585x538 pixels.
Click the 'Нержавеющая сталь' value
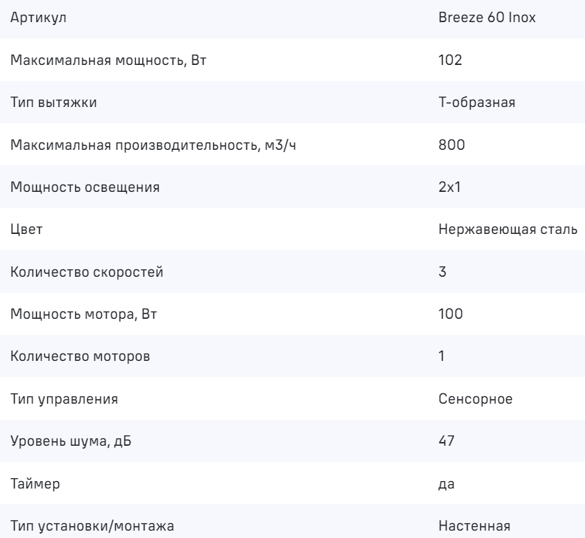(x=507, y=230)
